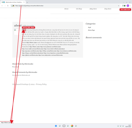The width and height of the screenshot is (132, 128).
Task: Click Recent Posts by 68wincodes heading
Action: pos(23,64)
